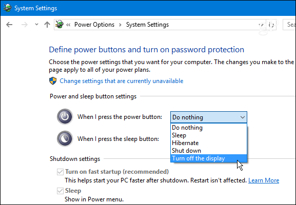Click the Back arrow in navigation bar
The height and width of the screenshot is (205, 296).
pos(9,25)
